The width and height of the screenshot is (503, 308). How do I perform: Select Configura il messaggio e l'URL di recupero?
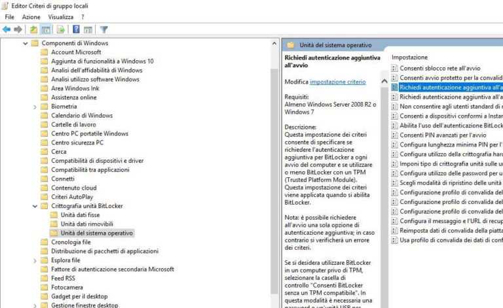click(451, 221)
